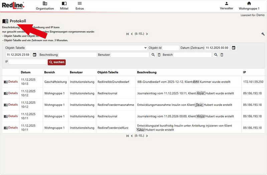
Task: Click magnifier icon next to Benutzer field
Action: pyautogui.click(x=153, y=55)
